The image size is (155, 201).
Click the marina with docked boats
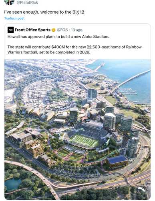pos(128,91)
